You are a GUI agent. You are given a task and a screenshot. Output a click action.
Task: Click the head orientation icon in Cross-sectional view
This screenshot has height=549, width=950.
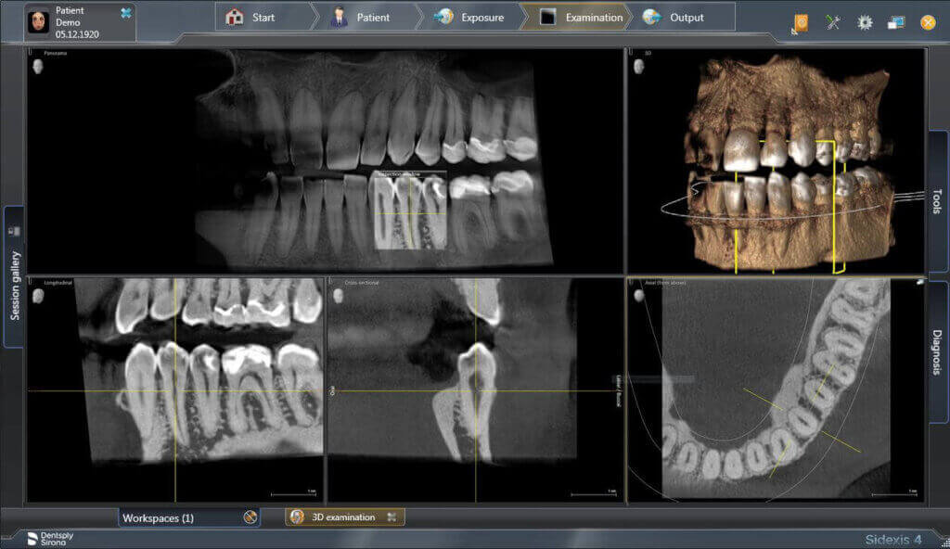338,296
